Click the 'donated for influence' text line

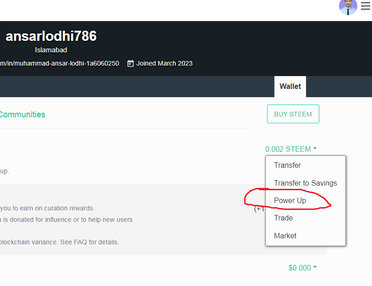(66, 220)
